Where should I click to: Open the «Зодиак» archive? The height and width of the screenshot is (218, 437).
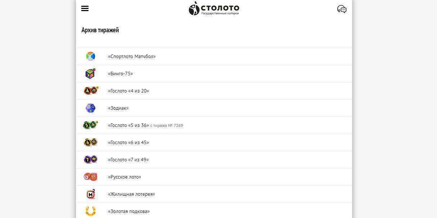118,108
